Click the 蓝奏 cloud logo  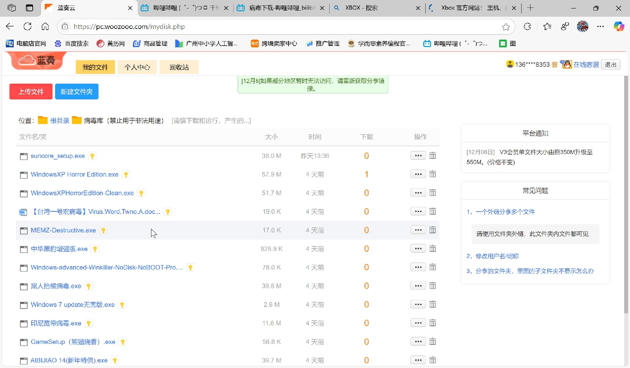[37, 61]
